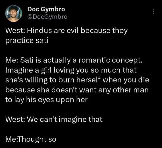Click the "West: We can't imagine that" line

coord(54,119)
